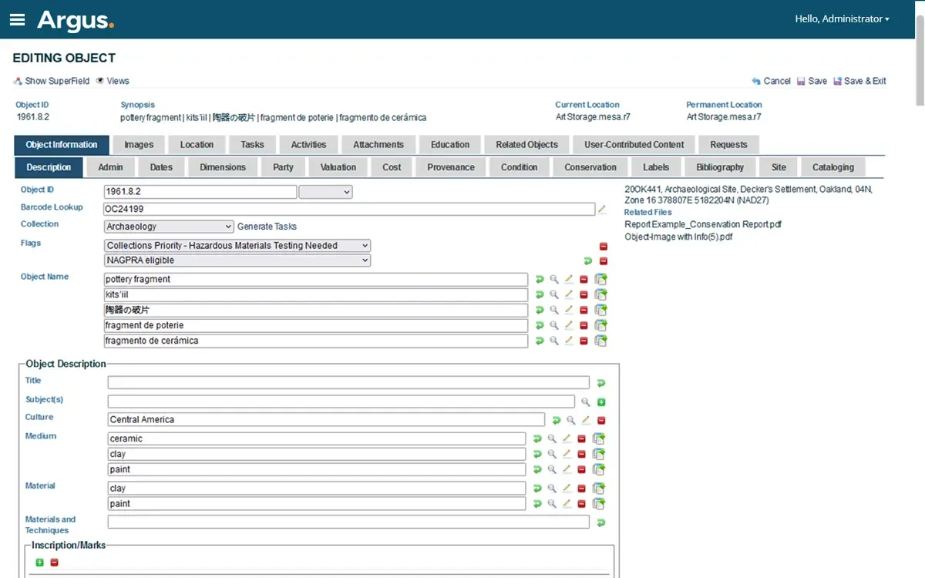Viewport: 925px width, 578px height.
Task: Open the NAGPRA eligible flag dropdown
Action: pyautogui.click(x=237, y=260)
